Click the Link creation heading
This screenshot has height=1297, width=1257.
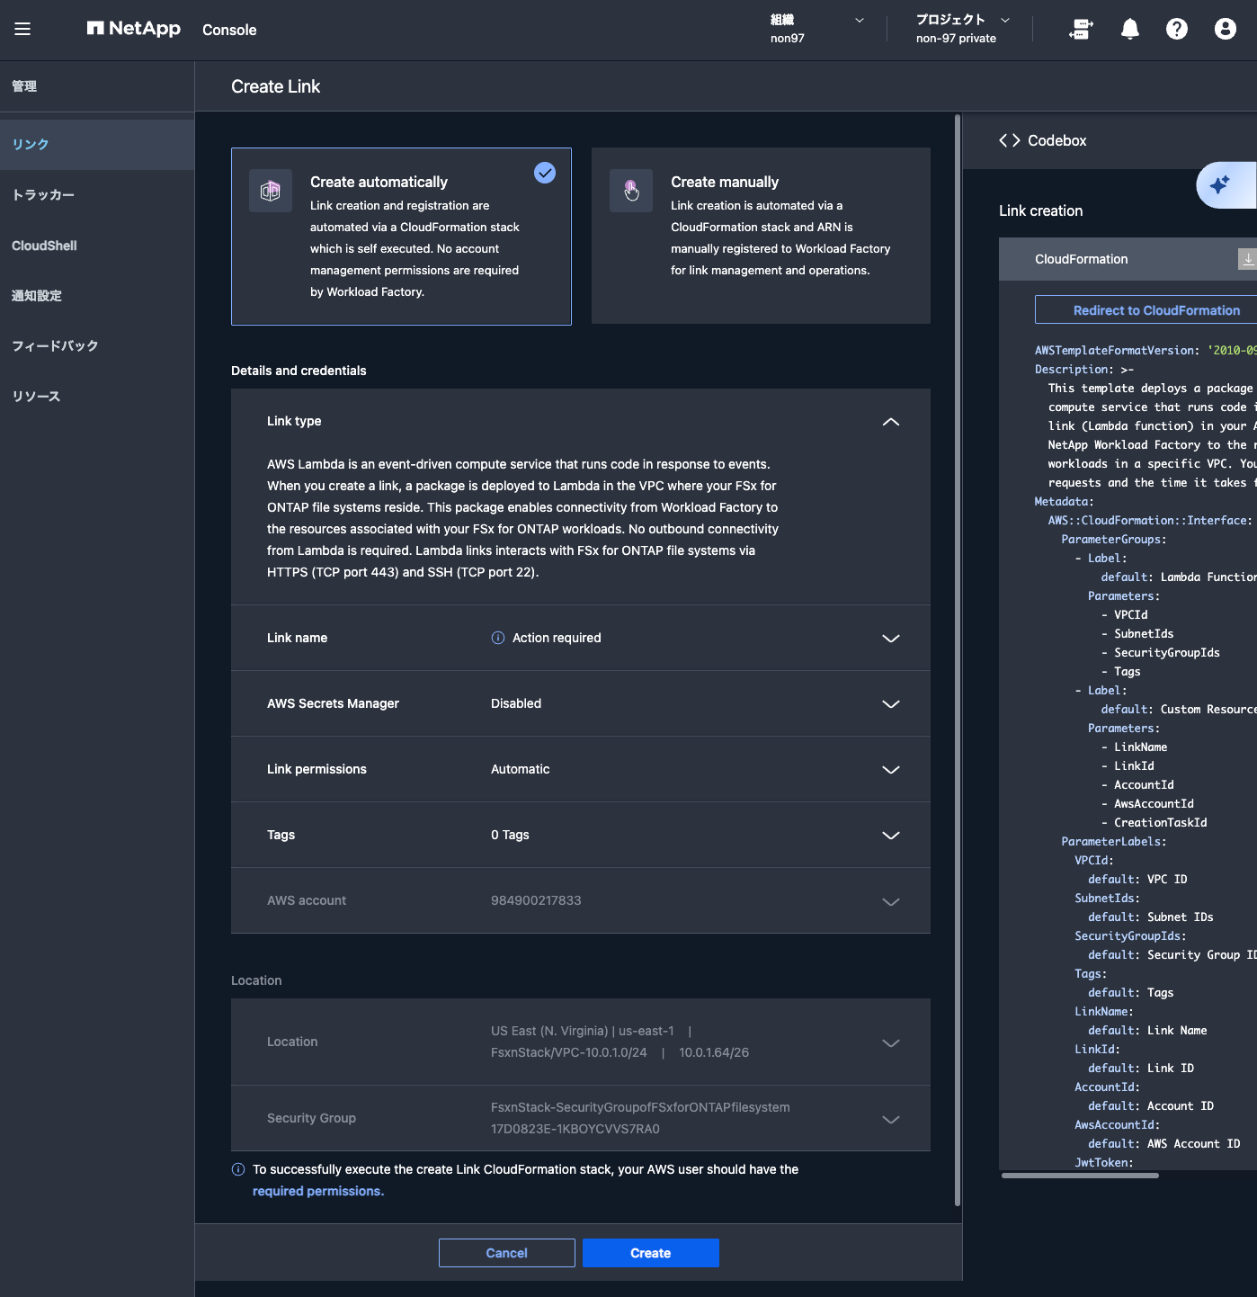(x=1040, y=210)
